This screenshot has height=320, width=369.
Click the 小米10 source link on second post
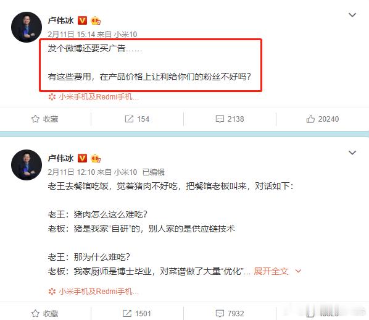pos(125,172)
